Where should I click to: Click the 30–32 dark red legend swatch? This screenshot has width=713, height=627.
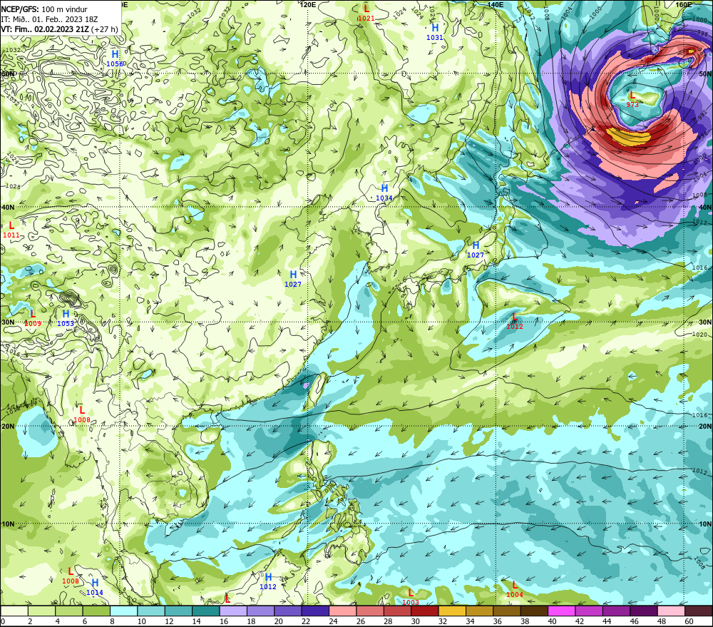425,611
